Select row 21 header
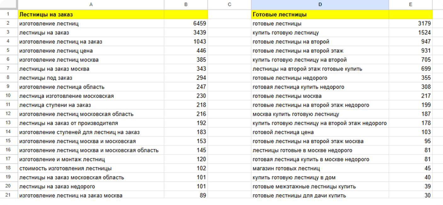Image resolution: width=443 pixels, height=205 pixels. pos(8,195)
